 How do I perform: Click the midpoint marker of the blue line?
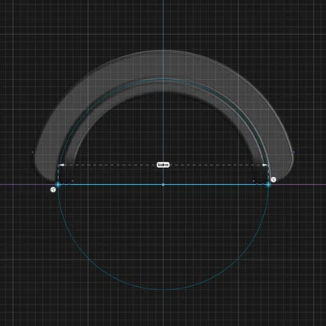point(163,185)
